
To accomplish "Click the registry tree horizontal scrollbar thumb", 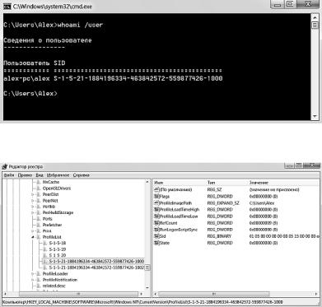I will (78, 294).
